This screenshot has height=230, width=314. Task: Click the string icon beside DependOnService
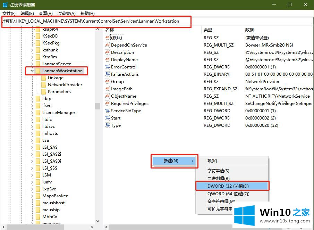(108, 45)
